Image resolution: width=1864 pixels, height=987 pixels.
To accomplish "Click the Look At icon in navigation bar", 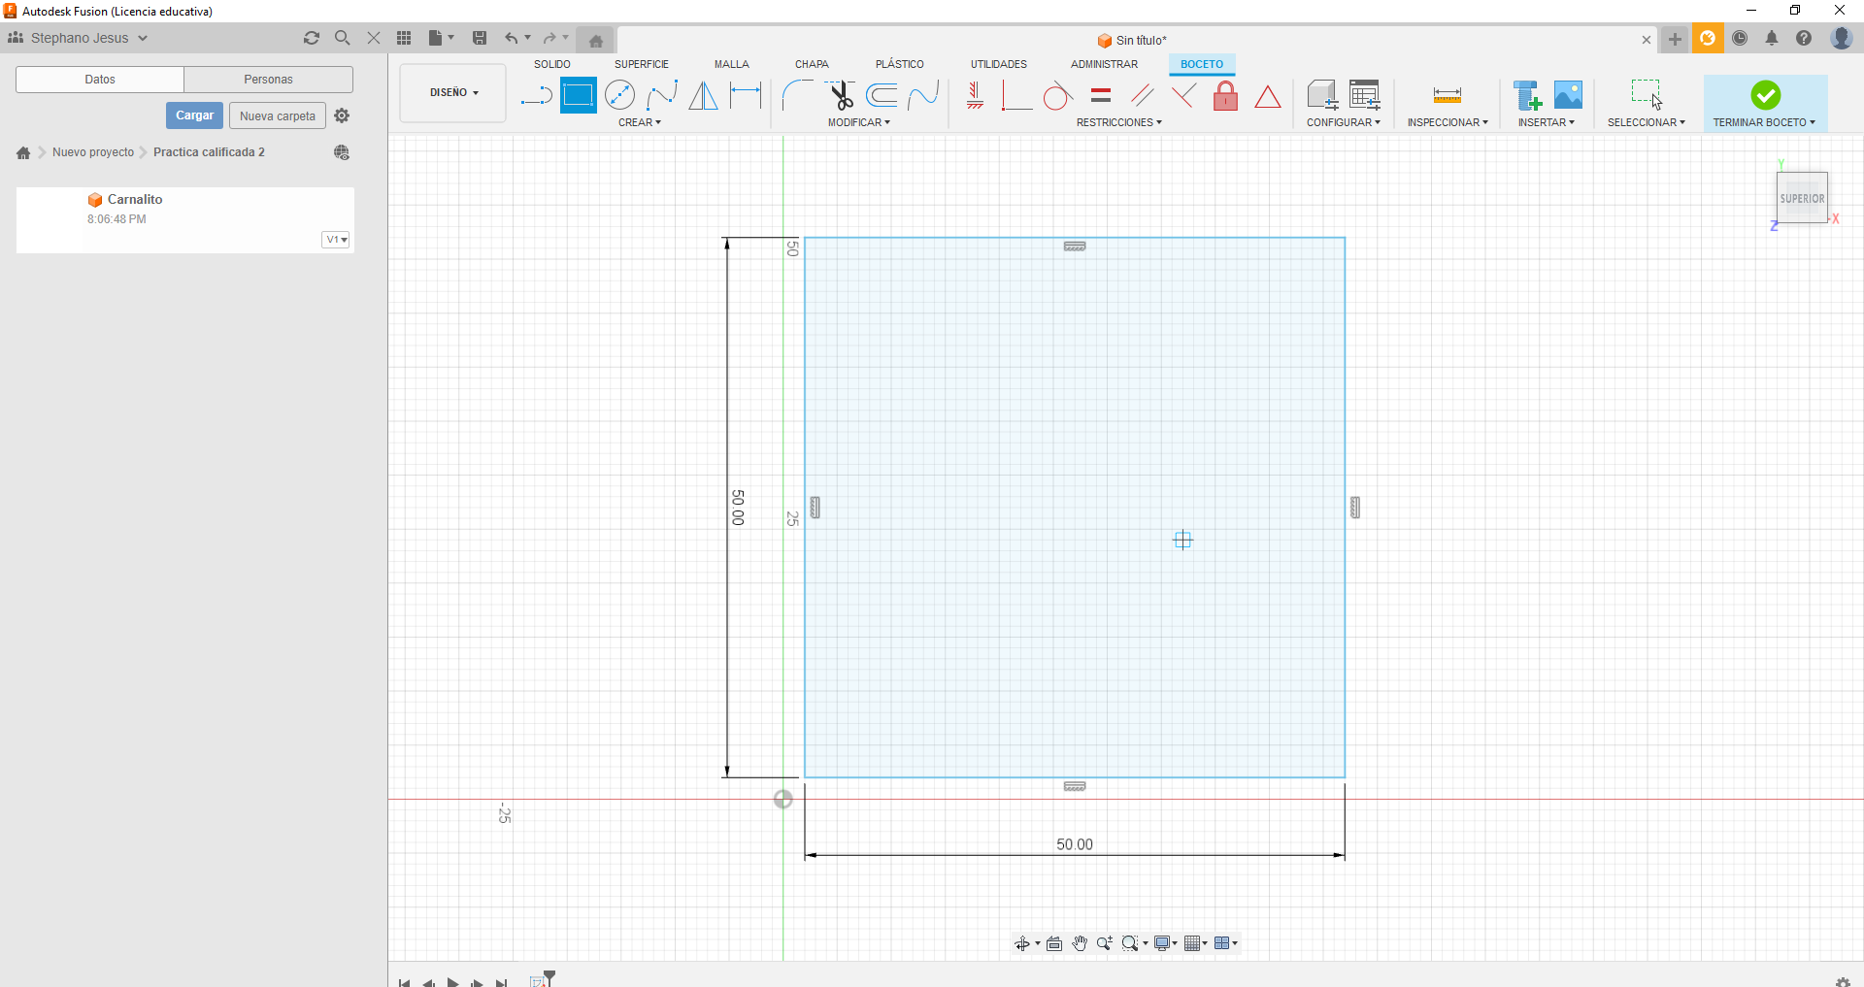I will 1054,943.
